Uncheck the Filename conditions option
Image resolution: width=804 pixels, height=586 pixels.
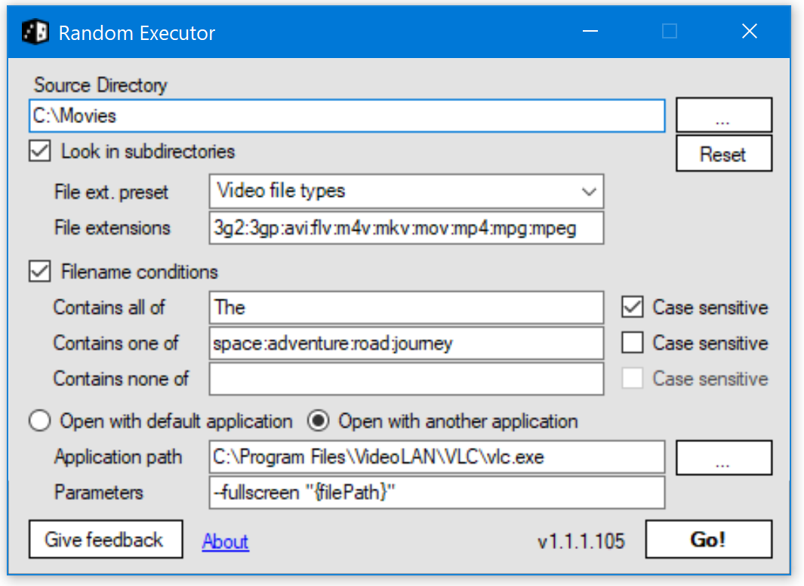click(39, 272)
